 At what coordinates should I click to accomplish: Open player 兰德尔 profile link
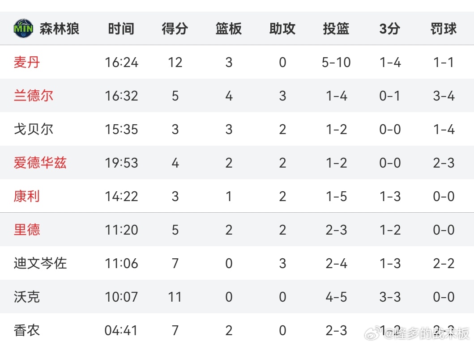click(33, 96)
